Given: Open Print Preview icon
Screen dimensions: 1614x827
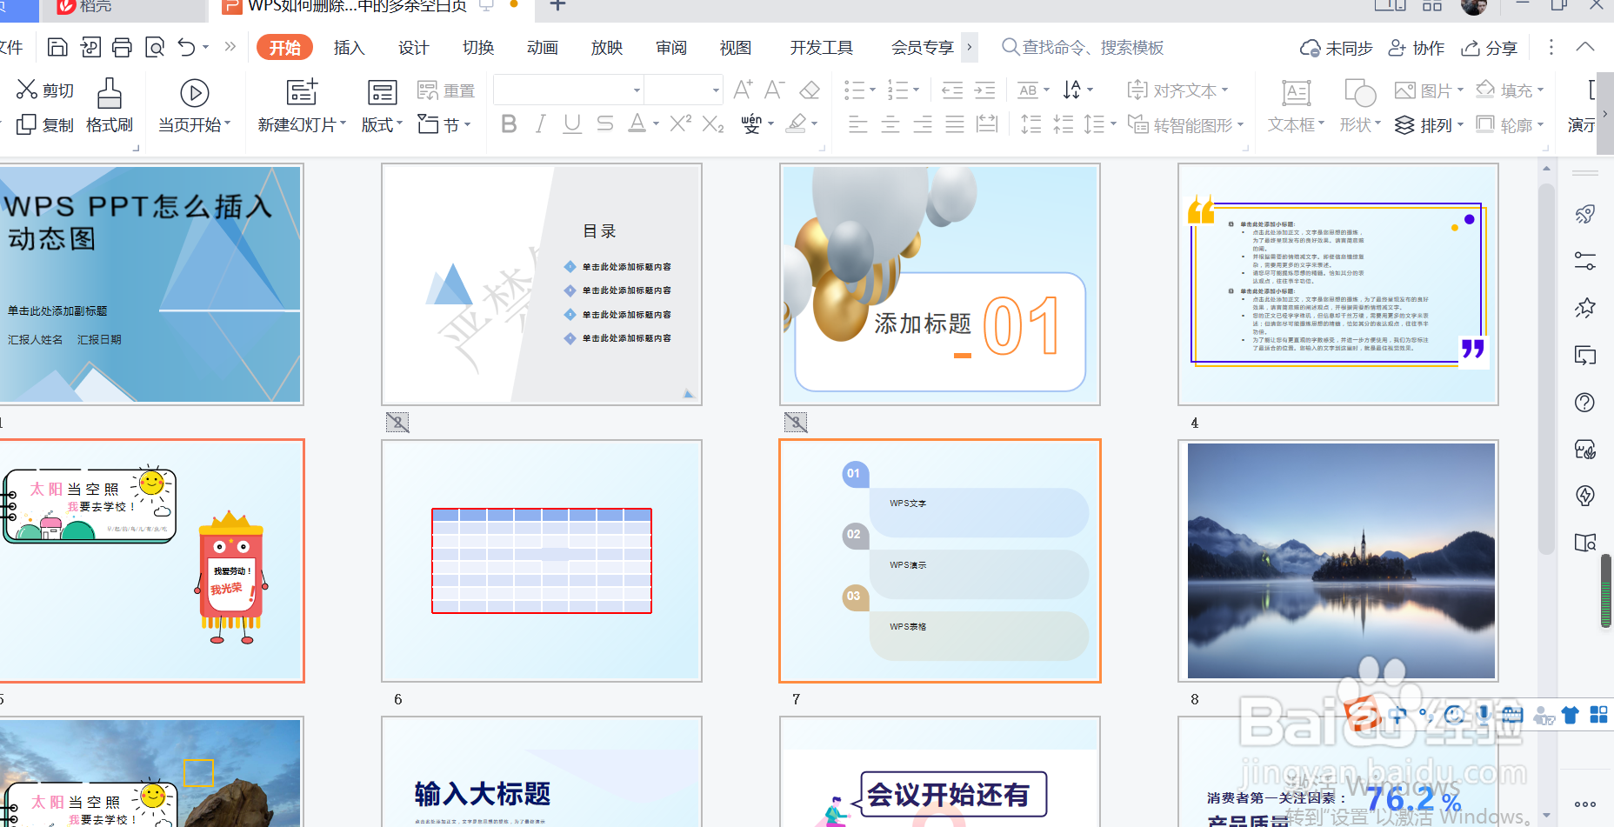Looking at the screenshot, I should (x=155, y=47).
